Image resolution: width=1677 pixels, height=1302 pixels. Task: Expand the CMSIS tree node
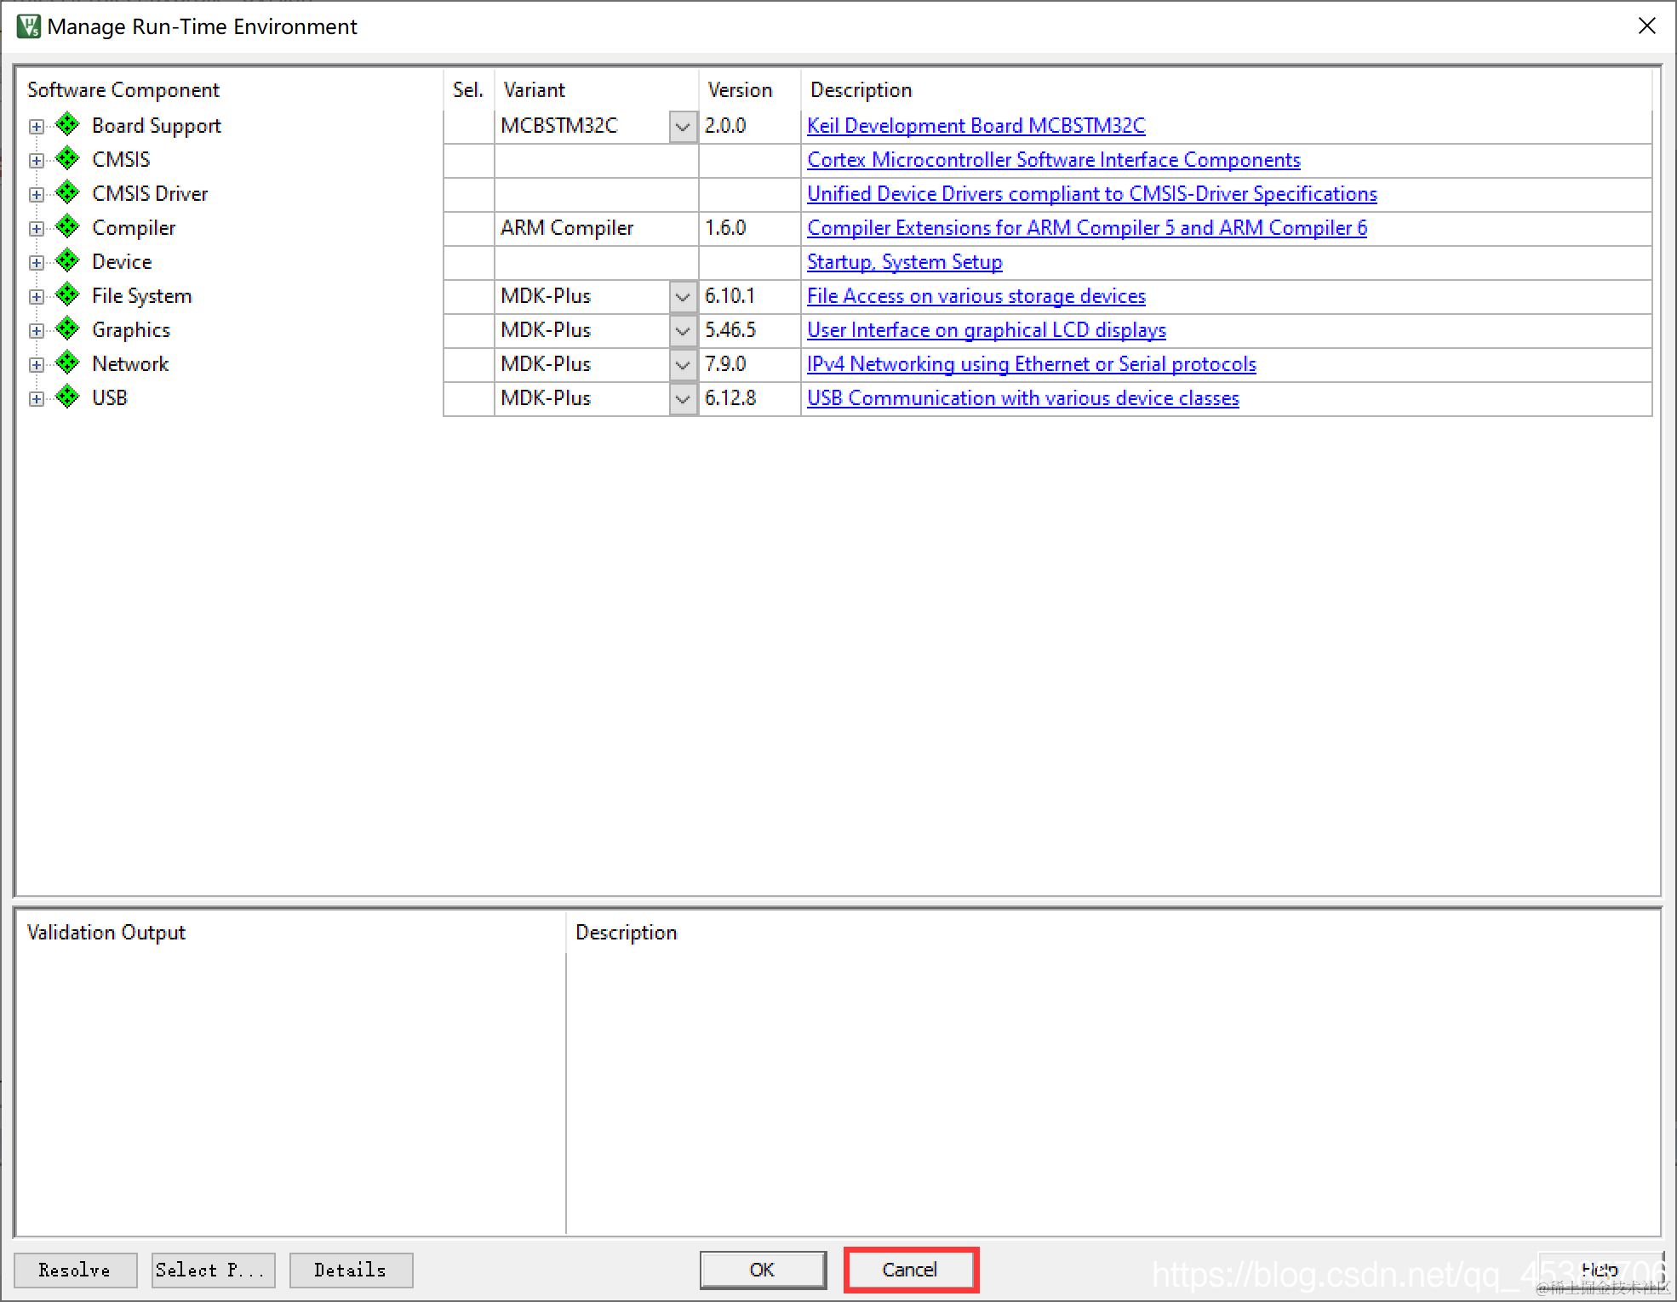(x=37, y=160)
